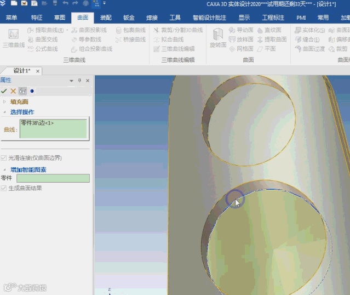The image size is (350, 295).
Task: Cancel with the orange X button
Action: [x=13, y=91]
